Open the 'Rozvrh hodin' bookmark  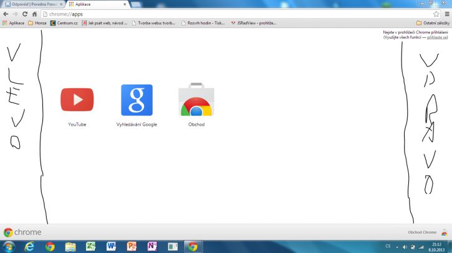[x=203, y=23]
